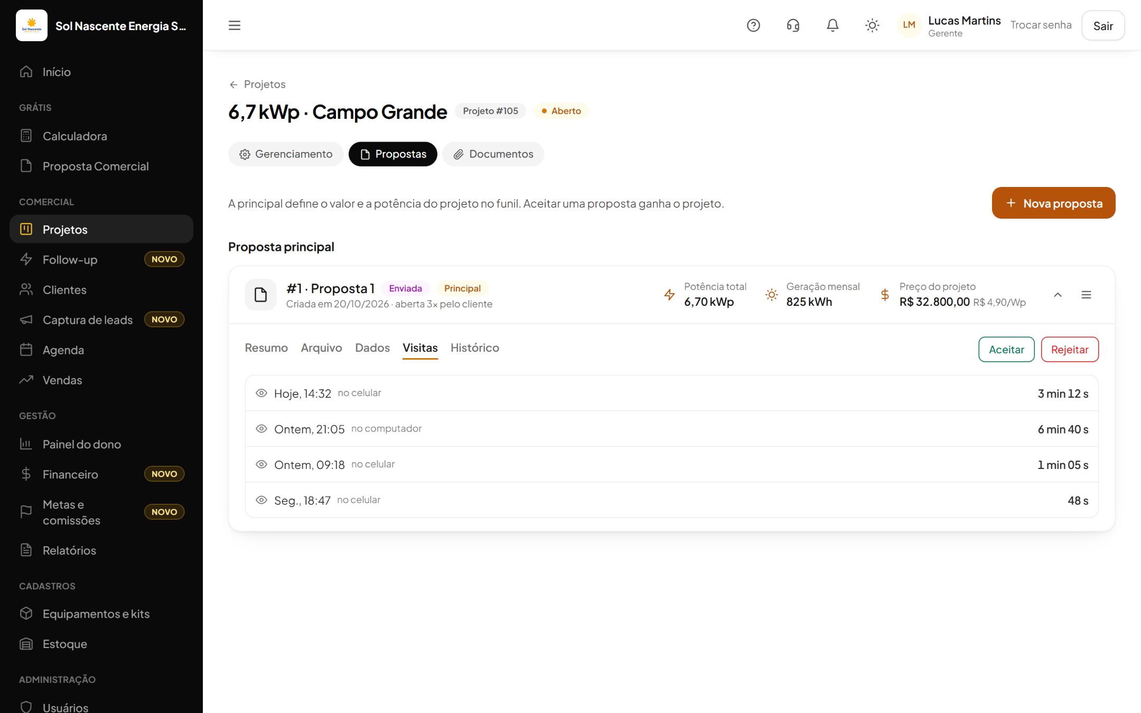Open Captura de leads in the sidebar
Image resolution: width=1141 pixels, height=713 pixels.
pyautogui.click(x=101, y=320)
